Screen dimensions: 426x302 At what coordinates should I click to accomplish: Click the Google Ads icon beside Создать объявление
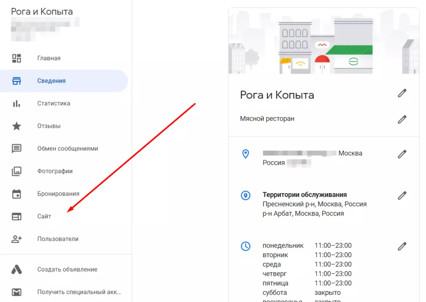point(17,269)
